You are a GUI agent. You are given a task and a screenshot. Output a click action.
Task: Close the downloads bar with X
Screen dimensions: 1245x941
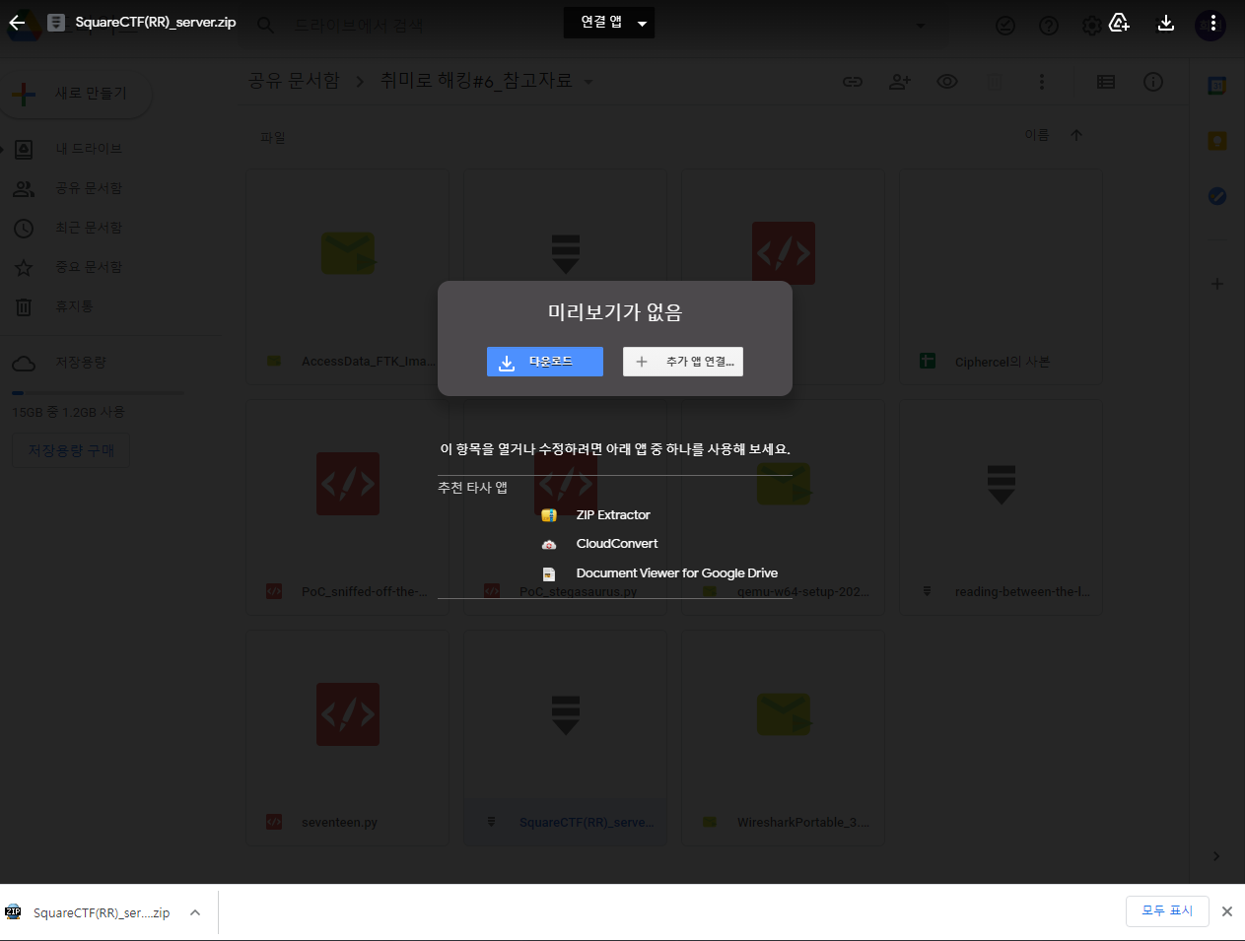pos(1227,911)
